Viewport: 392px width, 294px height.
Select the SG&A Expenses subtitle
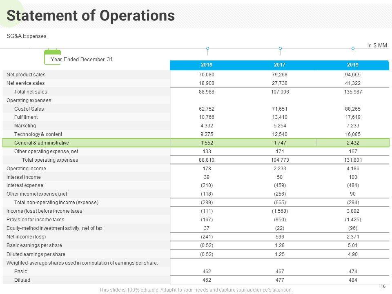[x=27, y=36]
